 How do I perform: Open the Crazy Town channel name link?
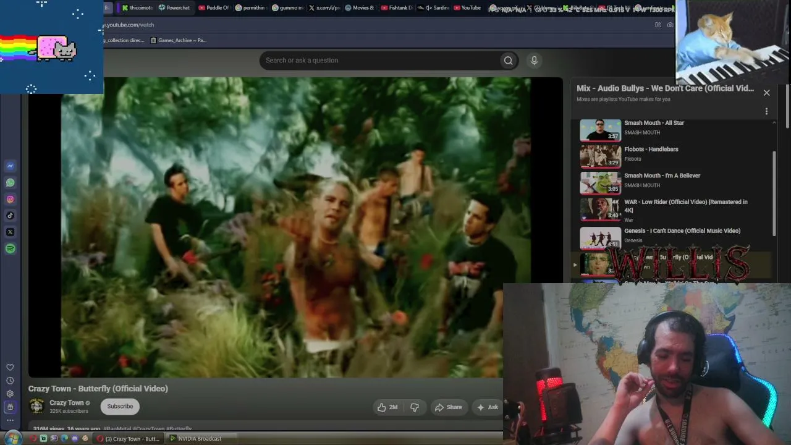point(67,403)
